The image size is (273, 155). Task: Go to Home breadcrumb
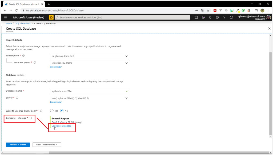(9, 24)
